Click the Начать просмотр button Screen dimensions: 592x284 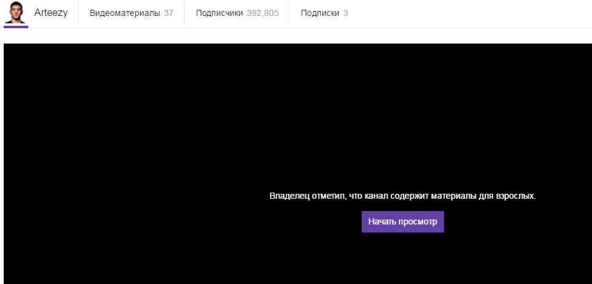coord(402,222)
